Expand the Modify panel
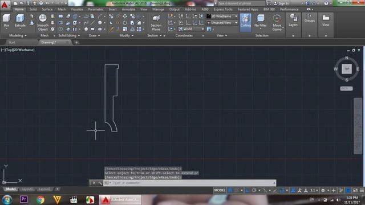 127,35
